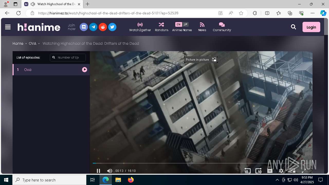Open Task View in taskbar
Screen dimensions: 329x185
coord(93,180)
